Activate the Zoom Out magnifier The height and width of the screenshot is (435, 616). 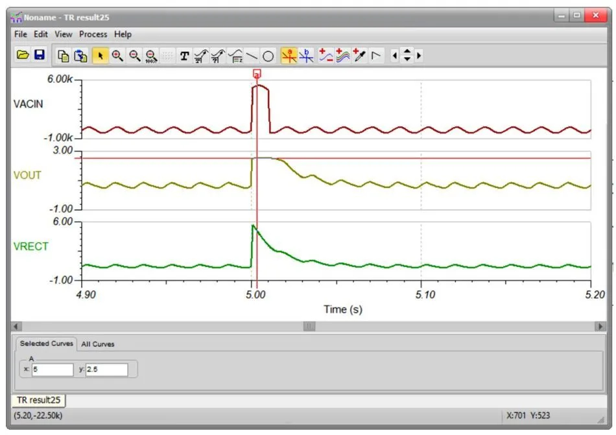click(x=134, y=56)
